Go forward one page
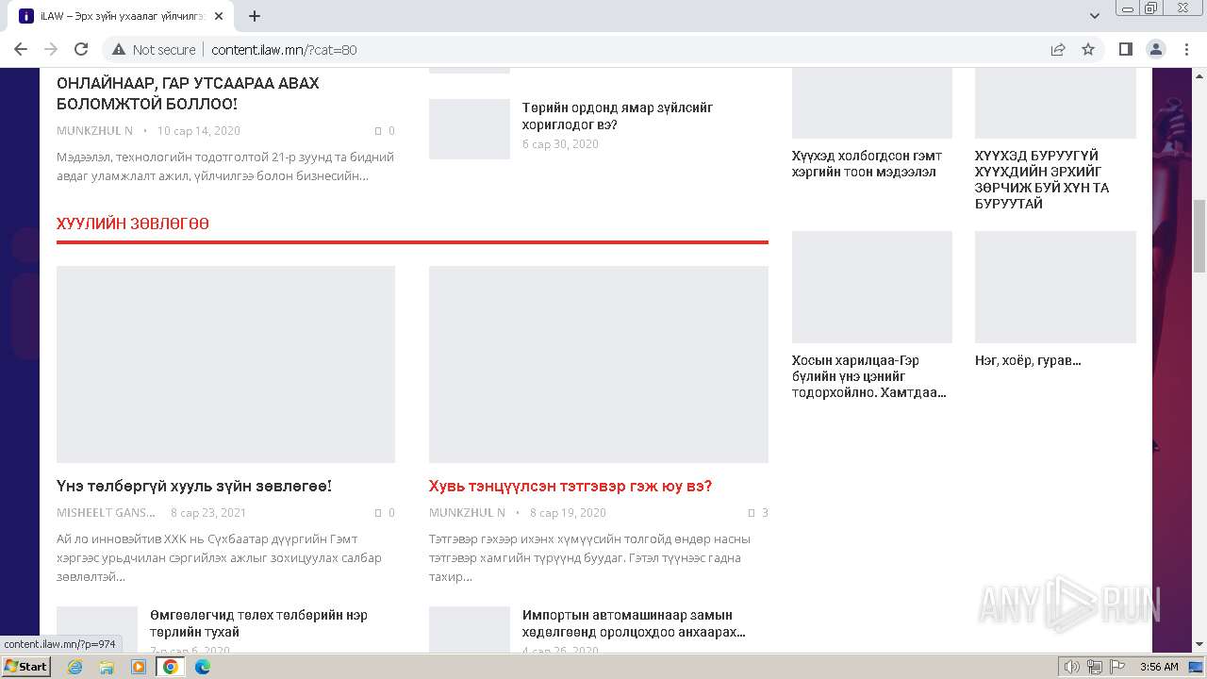 click(51, 49)
